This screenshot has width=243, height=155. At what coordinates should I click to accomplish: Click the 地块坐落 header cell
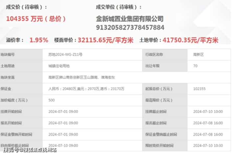pyautogui.click(x=21, y=77)
